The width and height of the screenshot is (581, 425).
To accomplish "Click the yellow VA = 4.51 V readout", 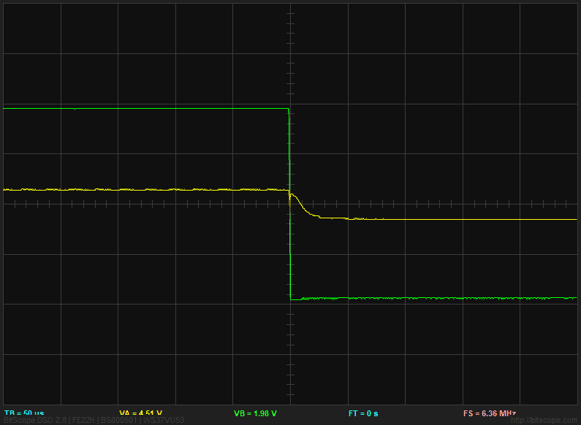I will 140,413.
